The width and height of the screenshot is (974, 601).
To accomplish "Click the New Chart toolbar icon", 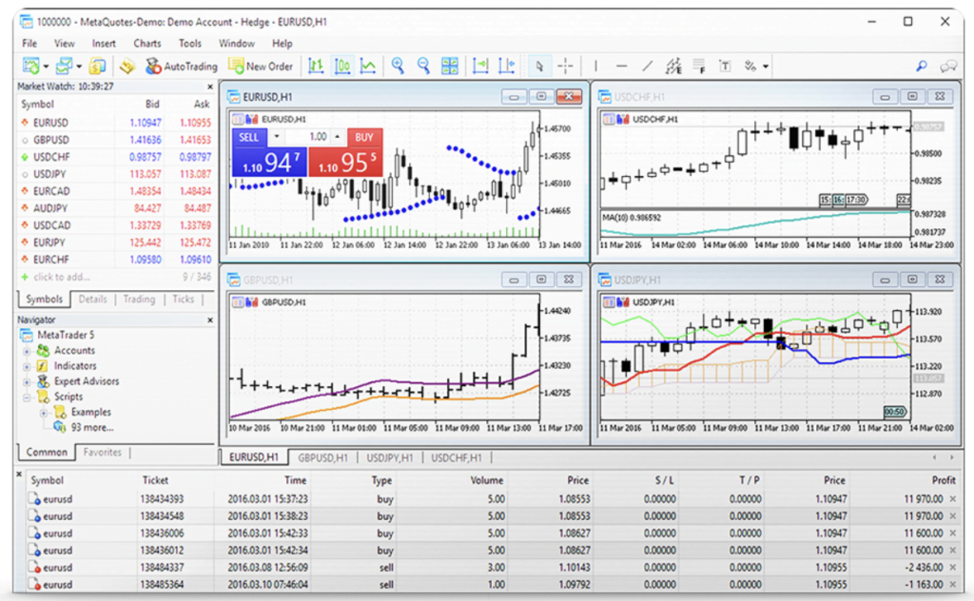I will coord(29,66).
